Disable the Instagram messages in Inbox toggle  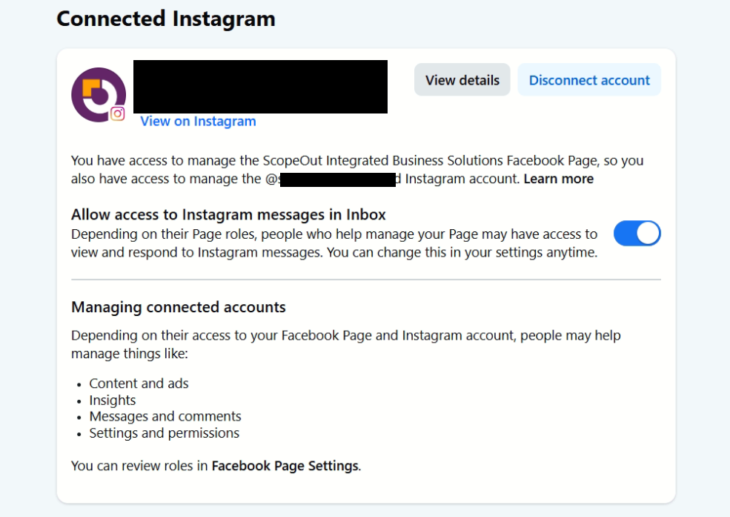(x=637, y=234)
